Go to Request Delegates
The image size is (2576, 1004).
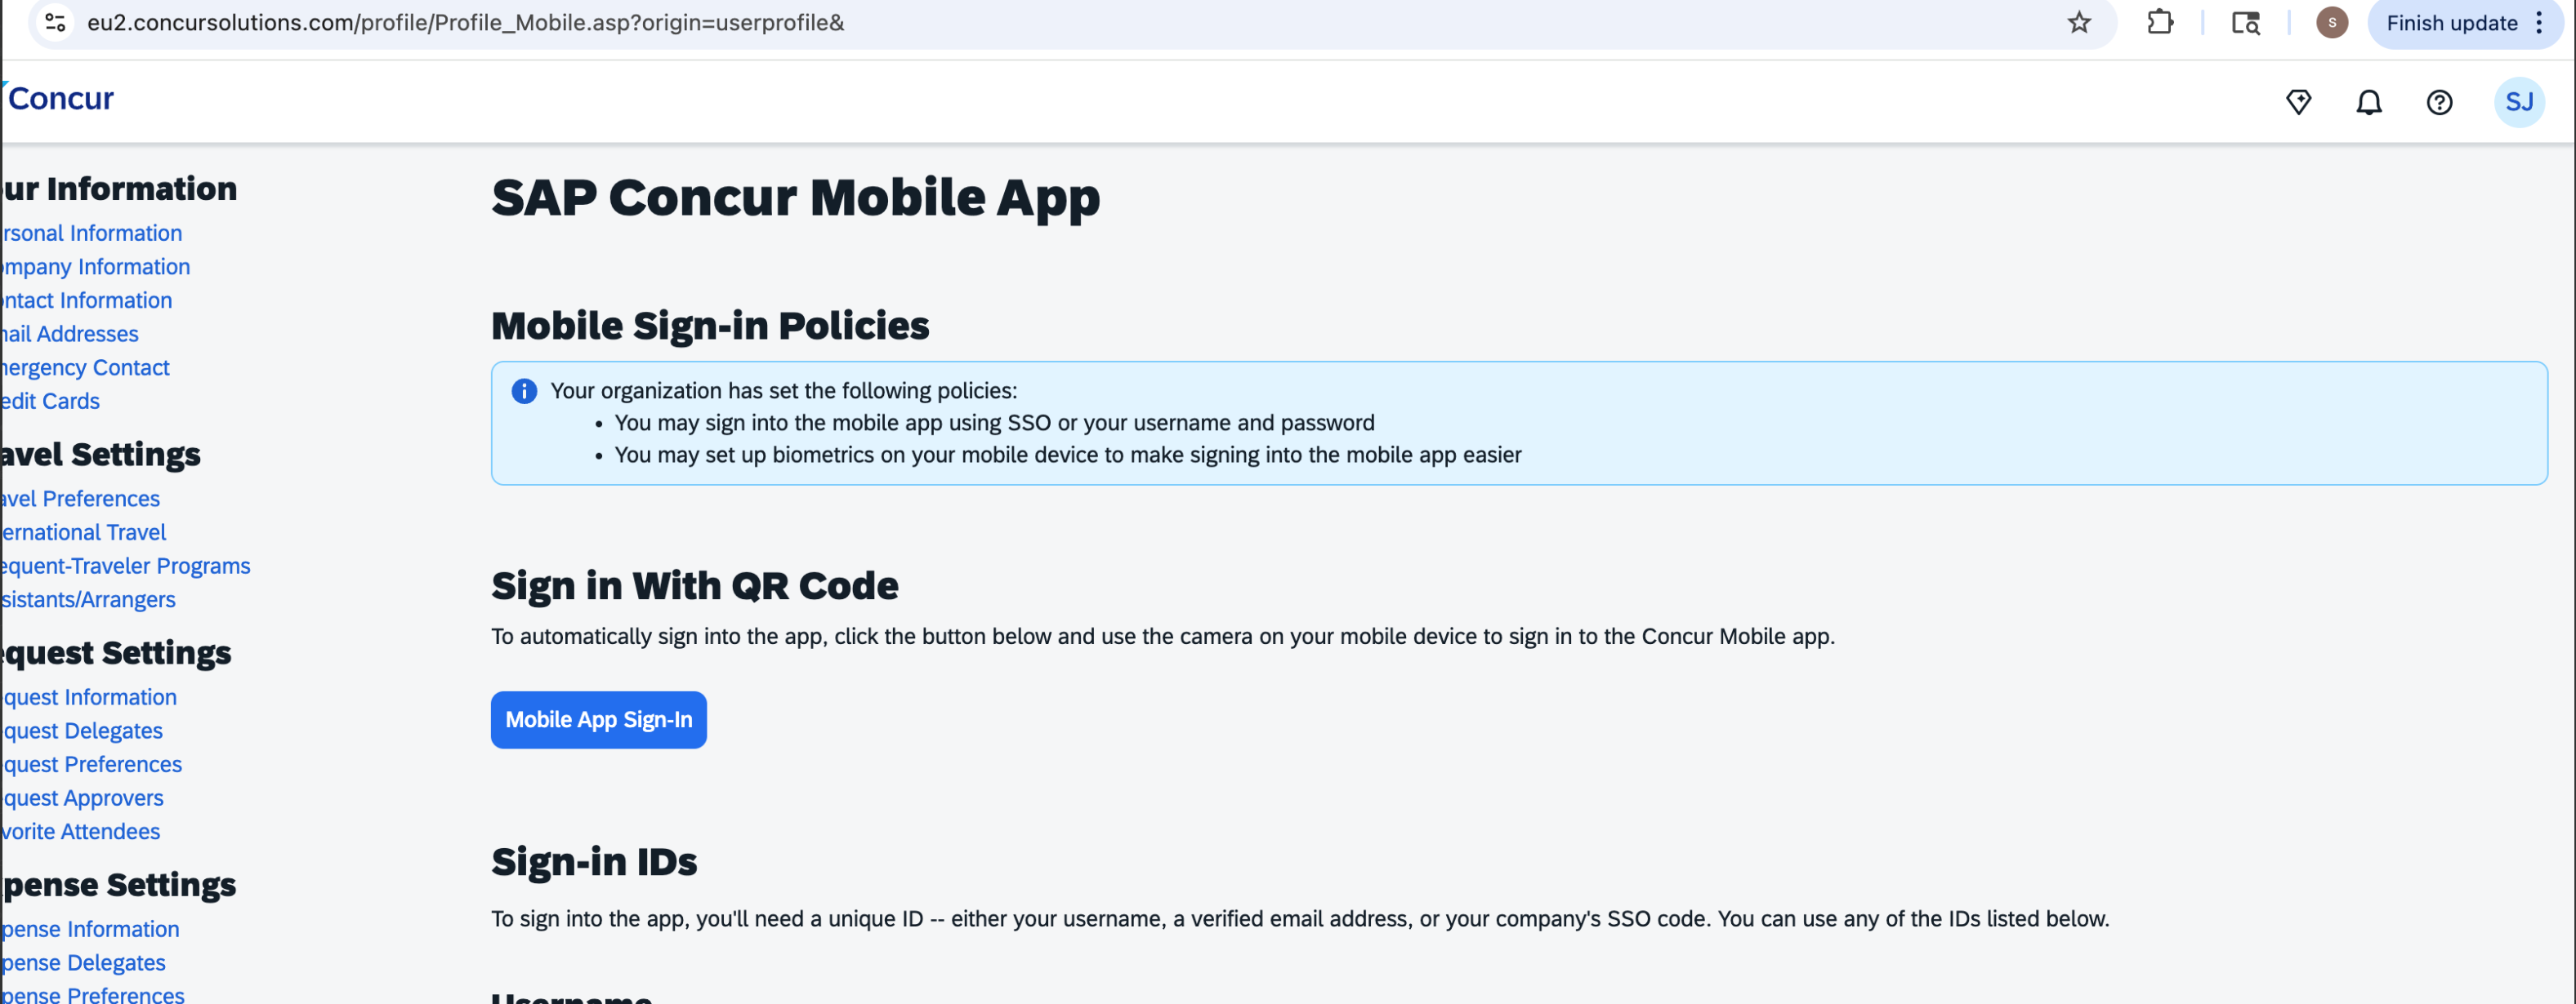pyautogui.click(x=82, y=731)
